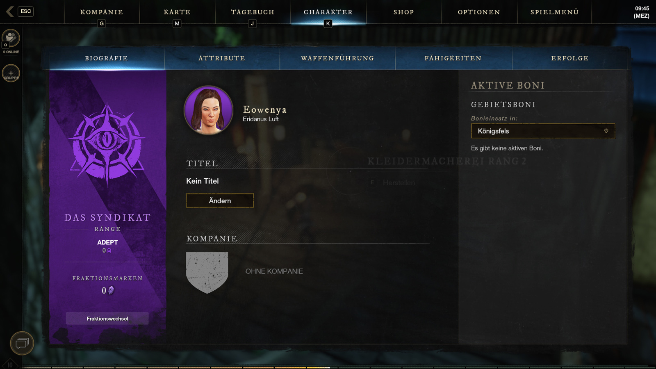Open the Tagebuch menu
Viewport: 656px width, 369px height.
(x=253, y=12)
